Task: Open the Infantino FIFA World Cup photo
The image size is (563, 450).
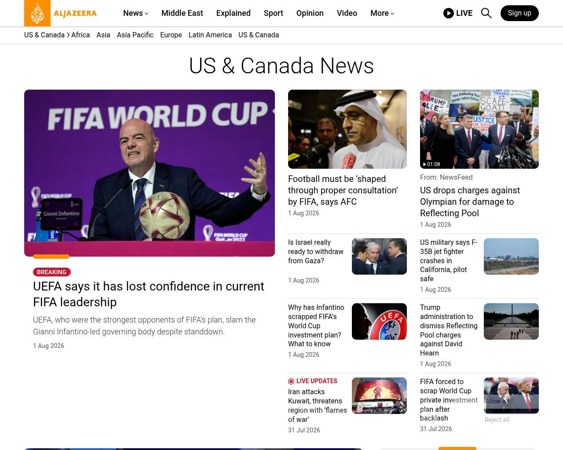Action: point(150,173)
